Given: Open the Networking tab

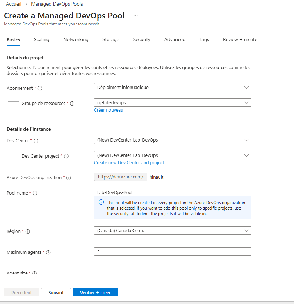Looking at the screenshot, I should (76, 40).
